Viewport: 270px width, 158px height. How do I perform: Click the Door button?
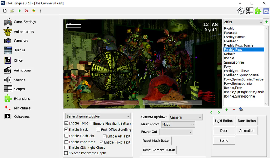point(224,131)
